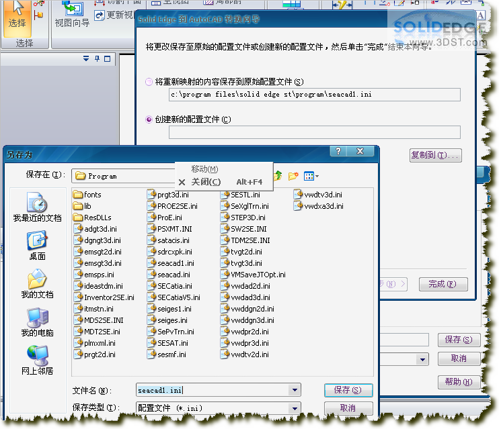Viewport: 499px width, 429px height.
Task: Click Cancel in the background dialog
Action: pos(459,359)
